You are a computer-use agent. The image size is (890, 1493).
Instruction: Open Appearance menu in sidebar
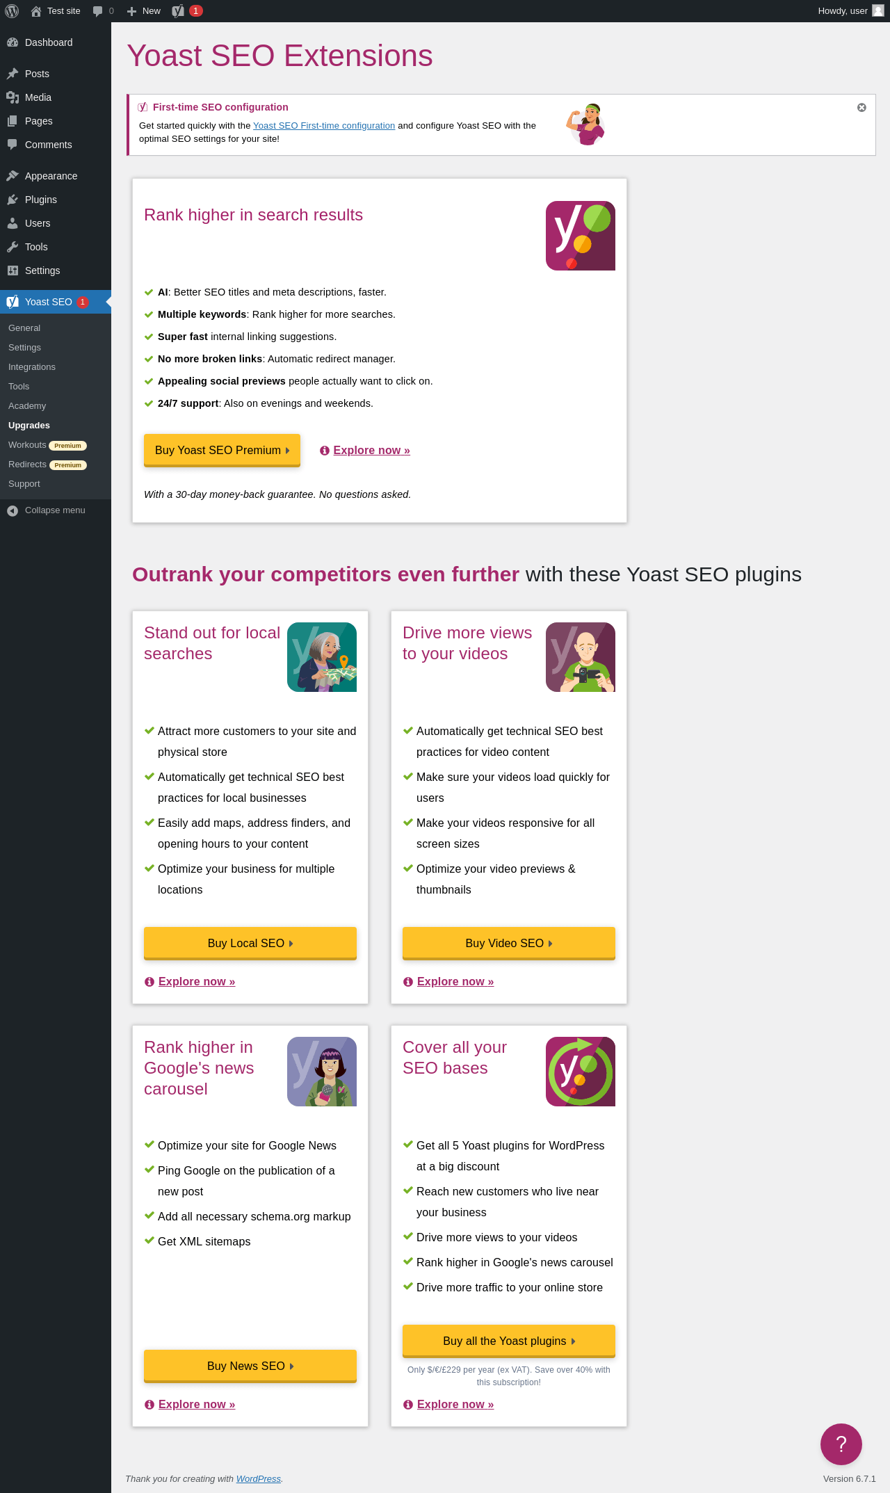pos(56,176)
